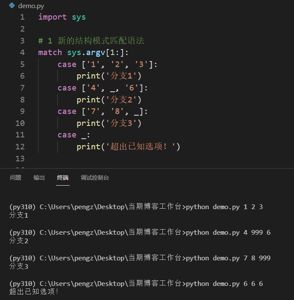The image size is (294, 300).
Task: Click print('分支1') in the code
Action: point(109,76)
